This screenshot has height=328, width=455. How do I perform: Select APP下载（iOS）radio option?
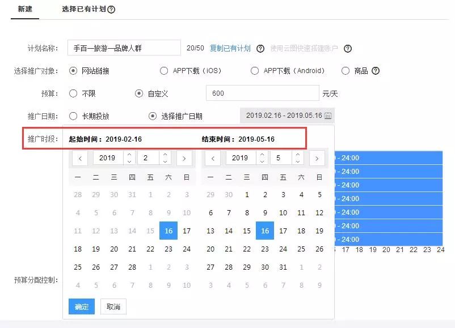click(164, 71)
